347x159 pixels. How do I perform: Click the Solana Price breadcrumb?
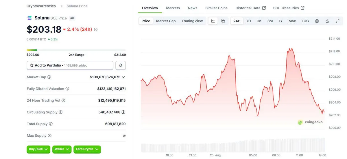point(77,6)
